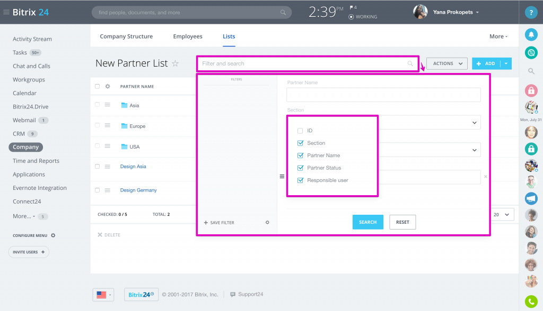The image size is (543, 311).
Task: Toggle the select-all checkbox in table header
Action: coord(98,86)
